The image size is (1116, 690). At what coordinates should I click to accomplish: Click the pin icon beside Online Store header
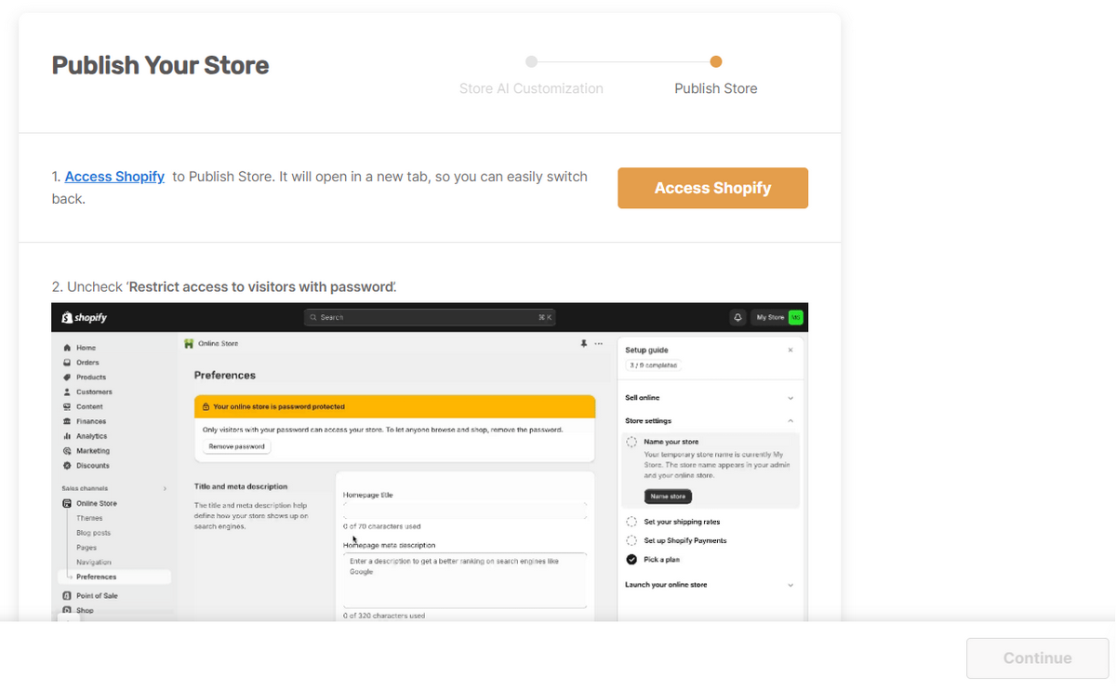coord(584,343)
